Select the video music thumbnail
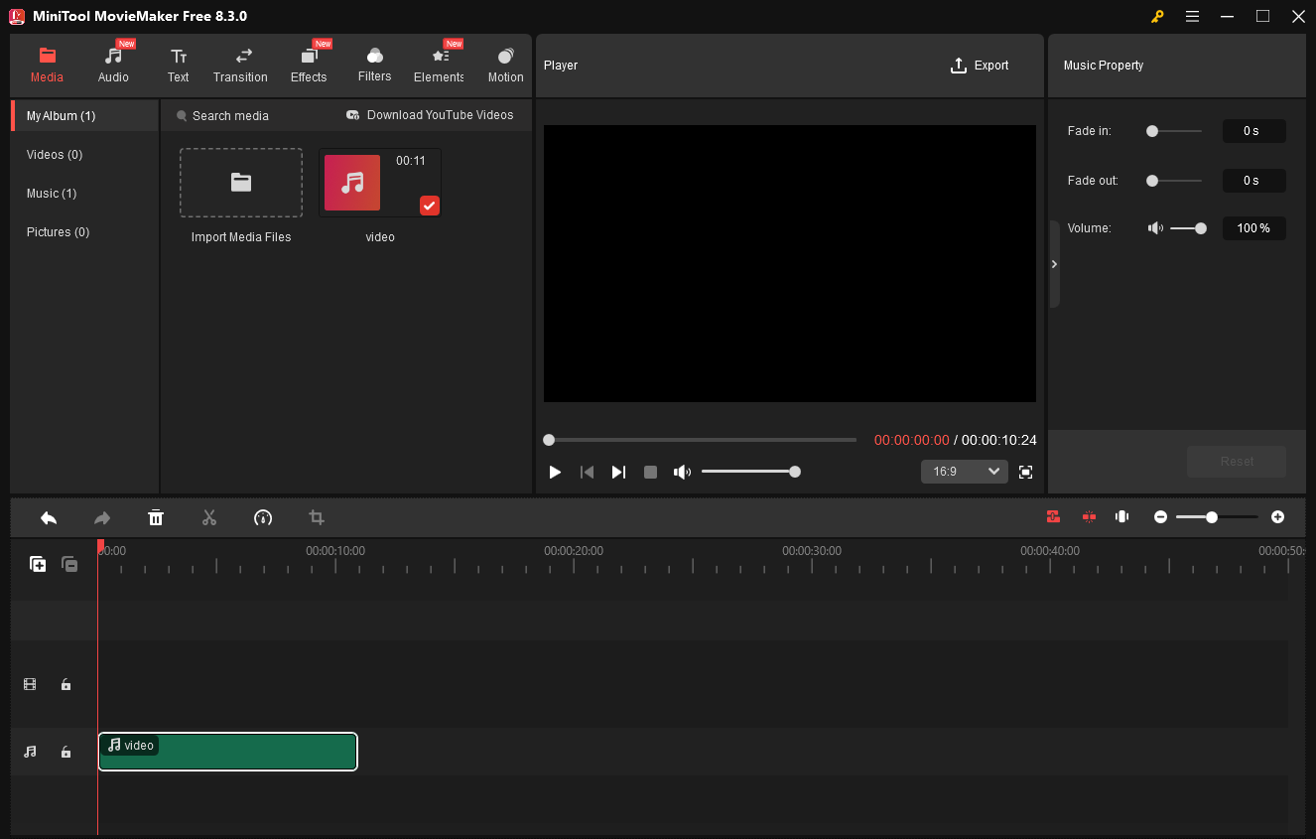 [x=380, y=183]
